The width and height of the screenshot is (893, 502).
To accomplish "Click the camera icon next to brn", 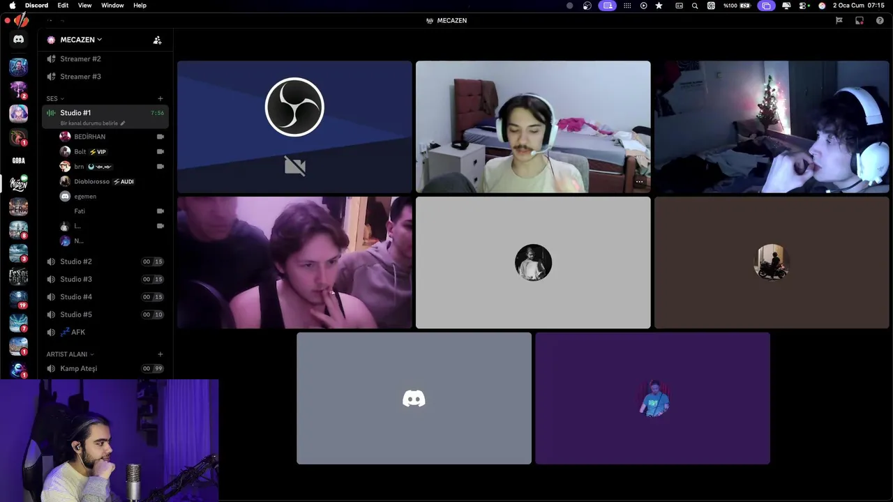I will (x=160, y=167).
